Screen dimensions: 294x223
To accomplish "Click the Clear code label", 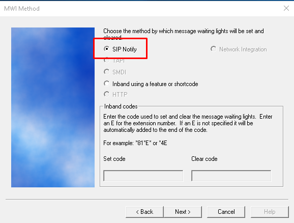I will (x=204, y=159).
